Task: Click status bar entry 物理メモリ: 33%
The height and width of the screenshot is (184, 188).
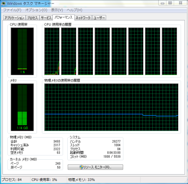Action: [x=81, y=180]
